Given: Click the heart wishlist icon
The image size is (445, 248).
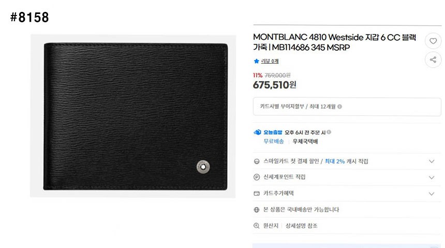Looking at the screenshot, I should click(x=433, y=41).
